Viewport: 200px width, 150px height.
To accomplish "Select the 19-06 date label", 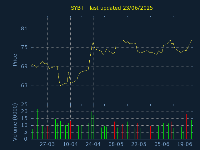I will tap(185, 144).
